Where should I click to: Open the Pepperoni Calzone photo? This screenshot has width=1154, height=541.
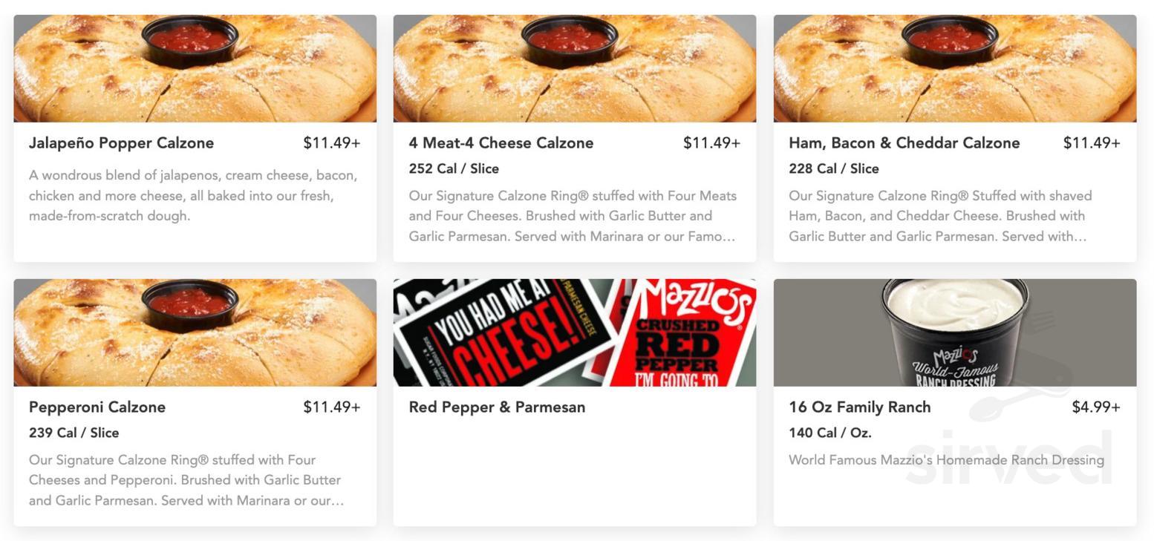pos(195,332)
